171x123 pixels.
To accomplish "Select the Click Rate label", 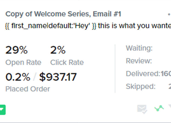I will click(x=67, y=62).
